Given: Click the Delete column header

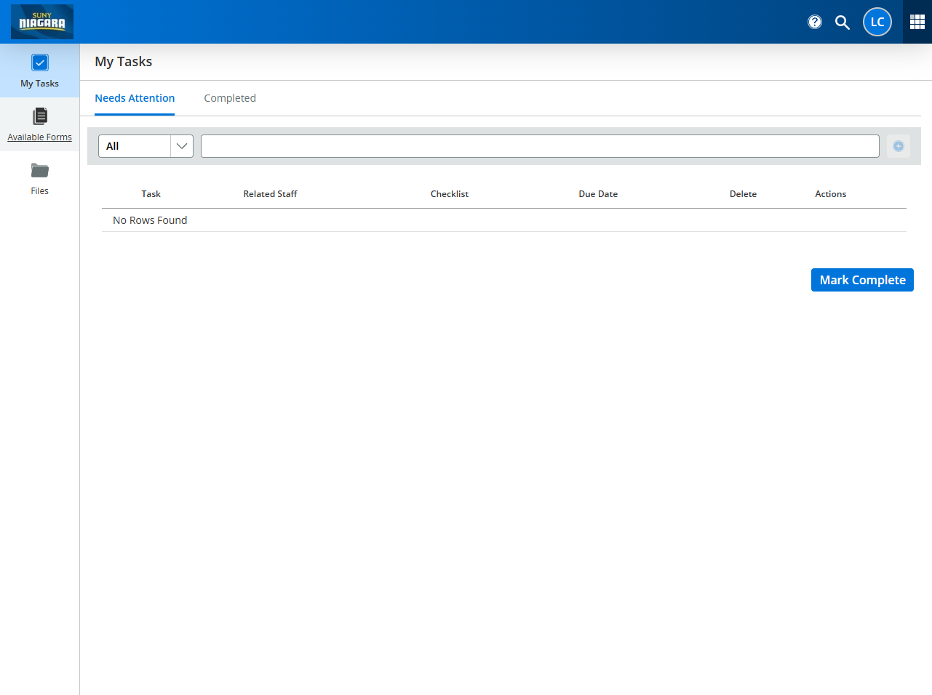Looking at the screenshot, I should [x=743, y=194].
